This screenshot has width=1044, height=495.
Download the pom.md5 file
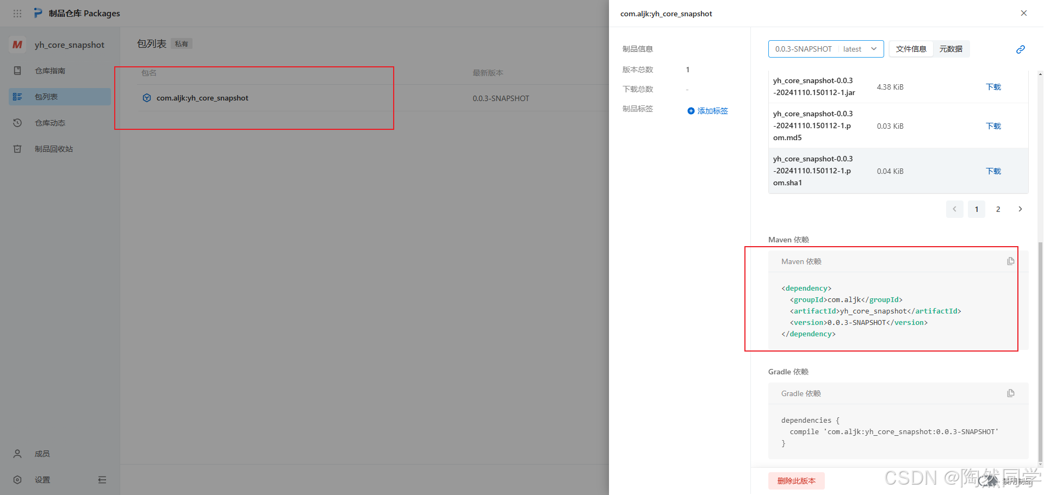click(993, 126)
